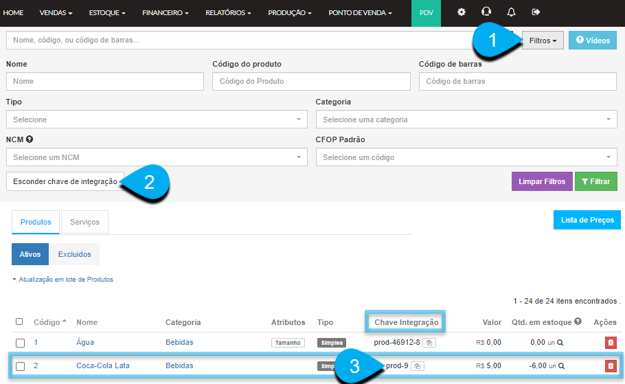Click the Categoria column header in the table

[183, 322]
